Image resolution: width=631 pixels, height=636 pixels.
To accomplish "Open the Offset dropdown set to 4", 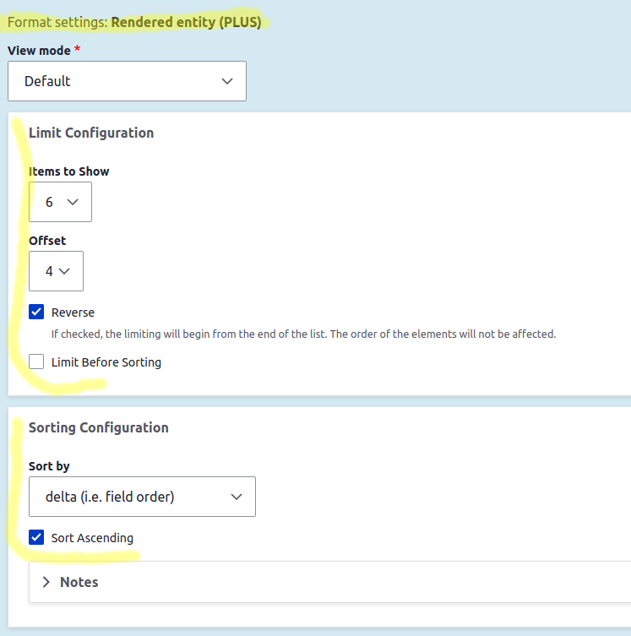I will [55, 271].
